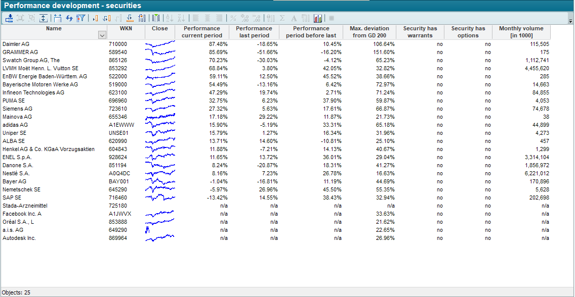Click the sort ascending A-Z icon

[x=170, y=18]
